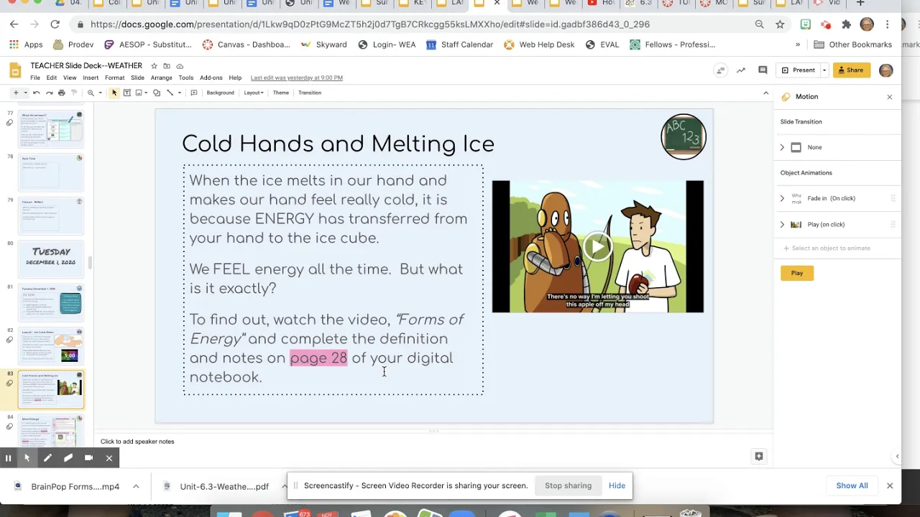Close the Motion panel

click(x=889, y=96)
